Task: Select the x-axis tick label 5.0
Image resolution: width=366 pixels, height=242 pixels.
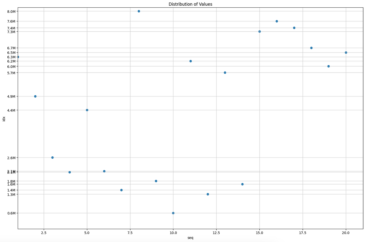Action: pos(87,233)
